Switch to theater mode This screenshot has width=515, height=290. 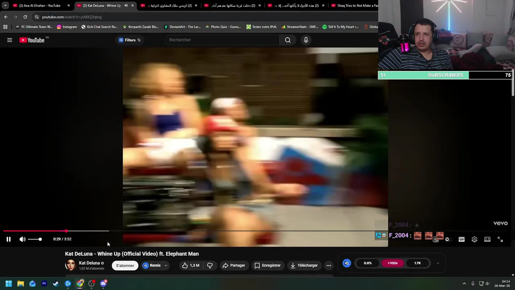[487, 239]
